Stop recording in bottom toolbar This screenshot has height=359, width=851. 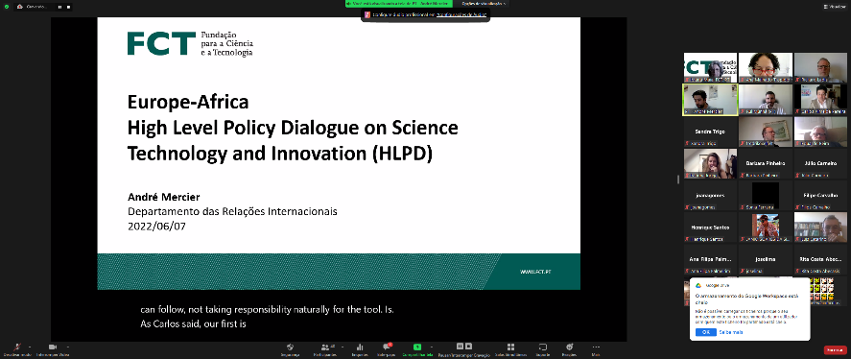468,346
